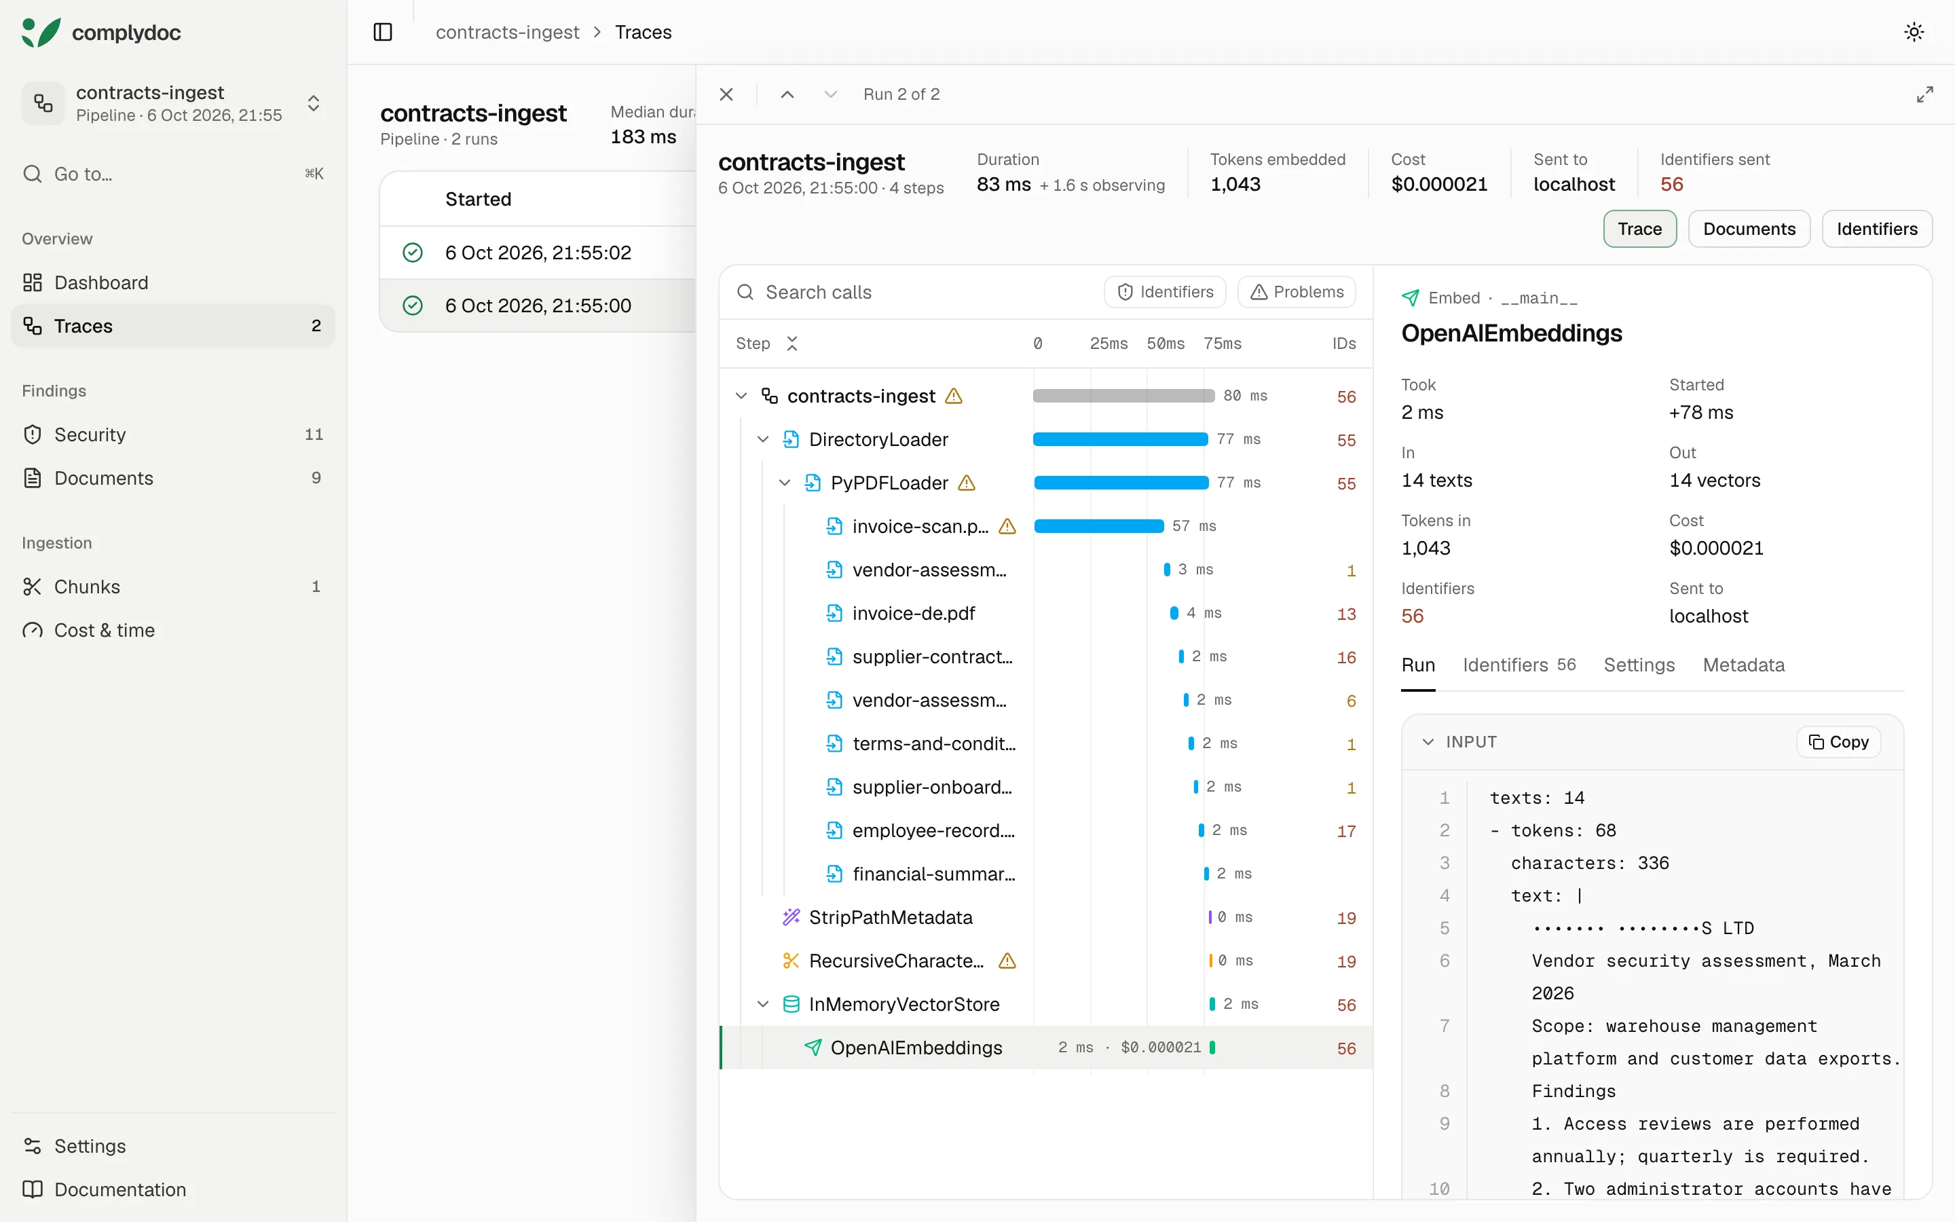Switch to the Identifiers 56 tab

[x=1519, y=665]
